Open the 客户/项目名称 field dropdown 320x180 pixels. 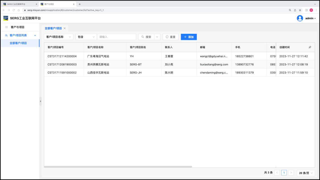[59, 37]
